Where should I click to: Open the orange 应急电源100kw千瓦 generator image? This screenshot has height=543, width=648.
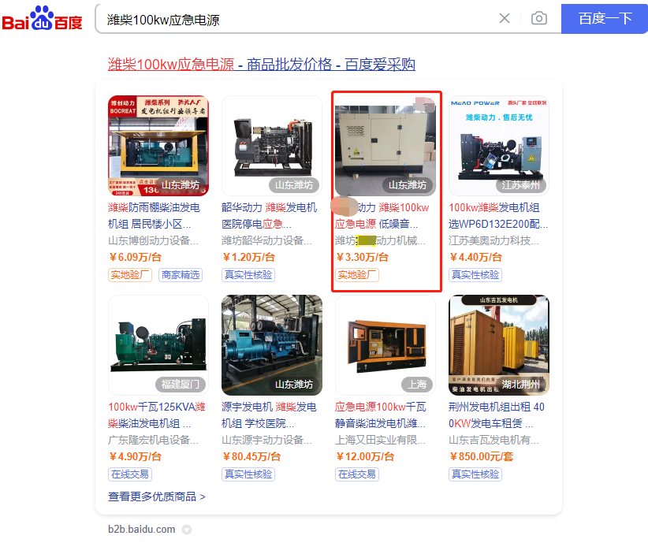[385, 345]
